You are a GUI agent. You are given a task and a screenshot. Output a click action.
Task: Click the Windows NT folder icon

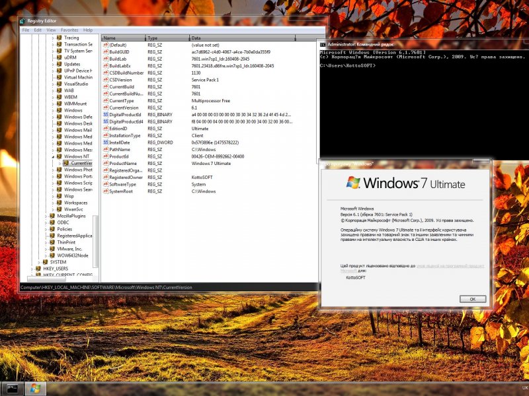point(59,156)
